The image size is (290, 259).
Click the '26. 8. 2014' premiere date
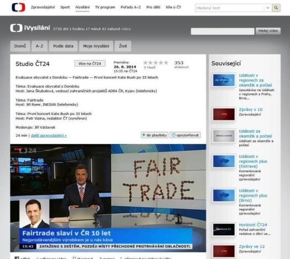click(x=125, y=67)
